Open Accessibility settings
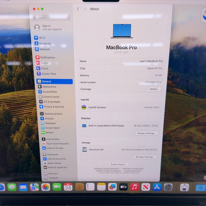Image resolution: width=206 pixels, height=206 pixels. coord(48,91)
